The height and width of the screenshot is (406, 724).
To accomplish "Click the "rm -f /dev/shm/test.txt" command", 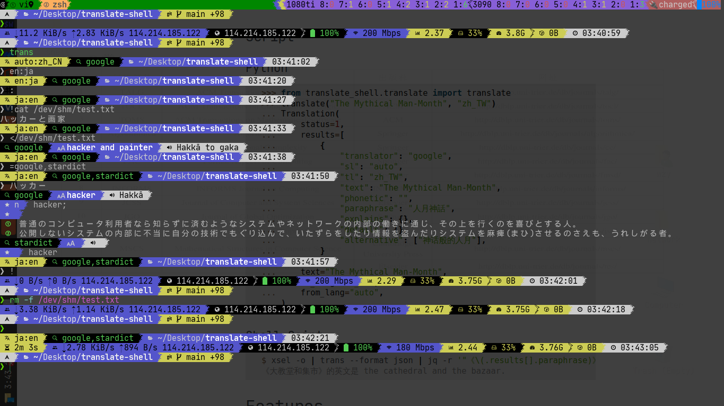I will (64, 300).
